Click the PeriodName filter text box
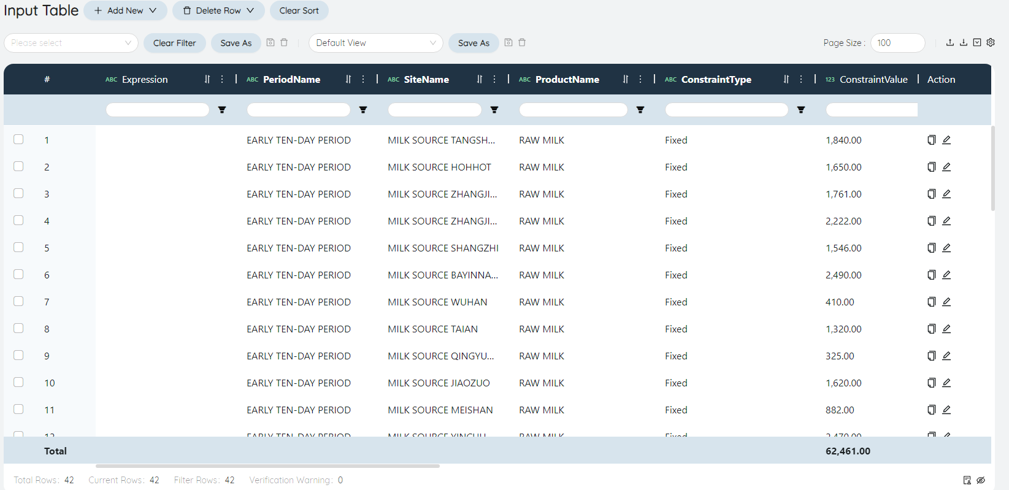This screenshot has width=1009, height=490. 299,110
